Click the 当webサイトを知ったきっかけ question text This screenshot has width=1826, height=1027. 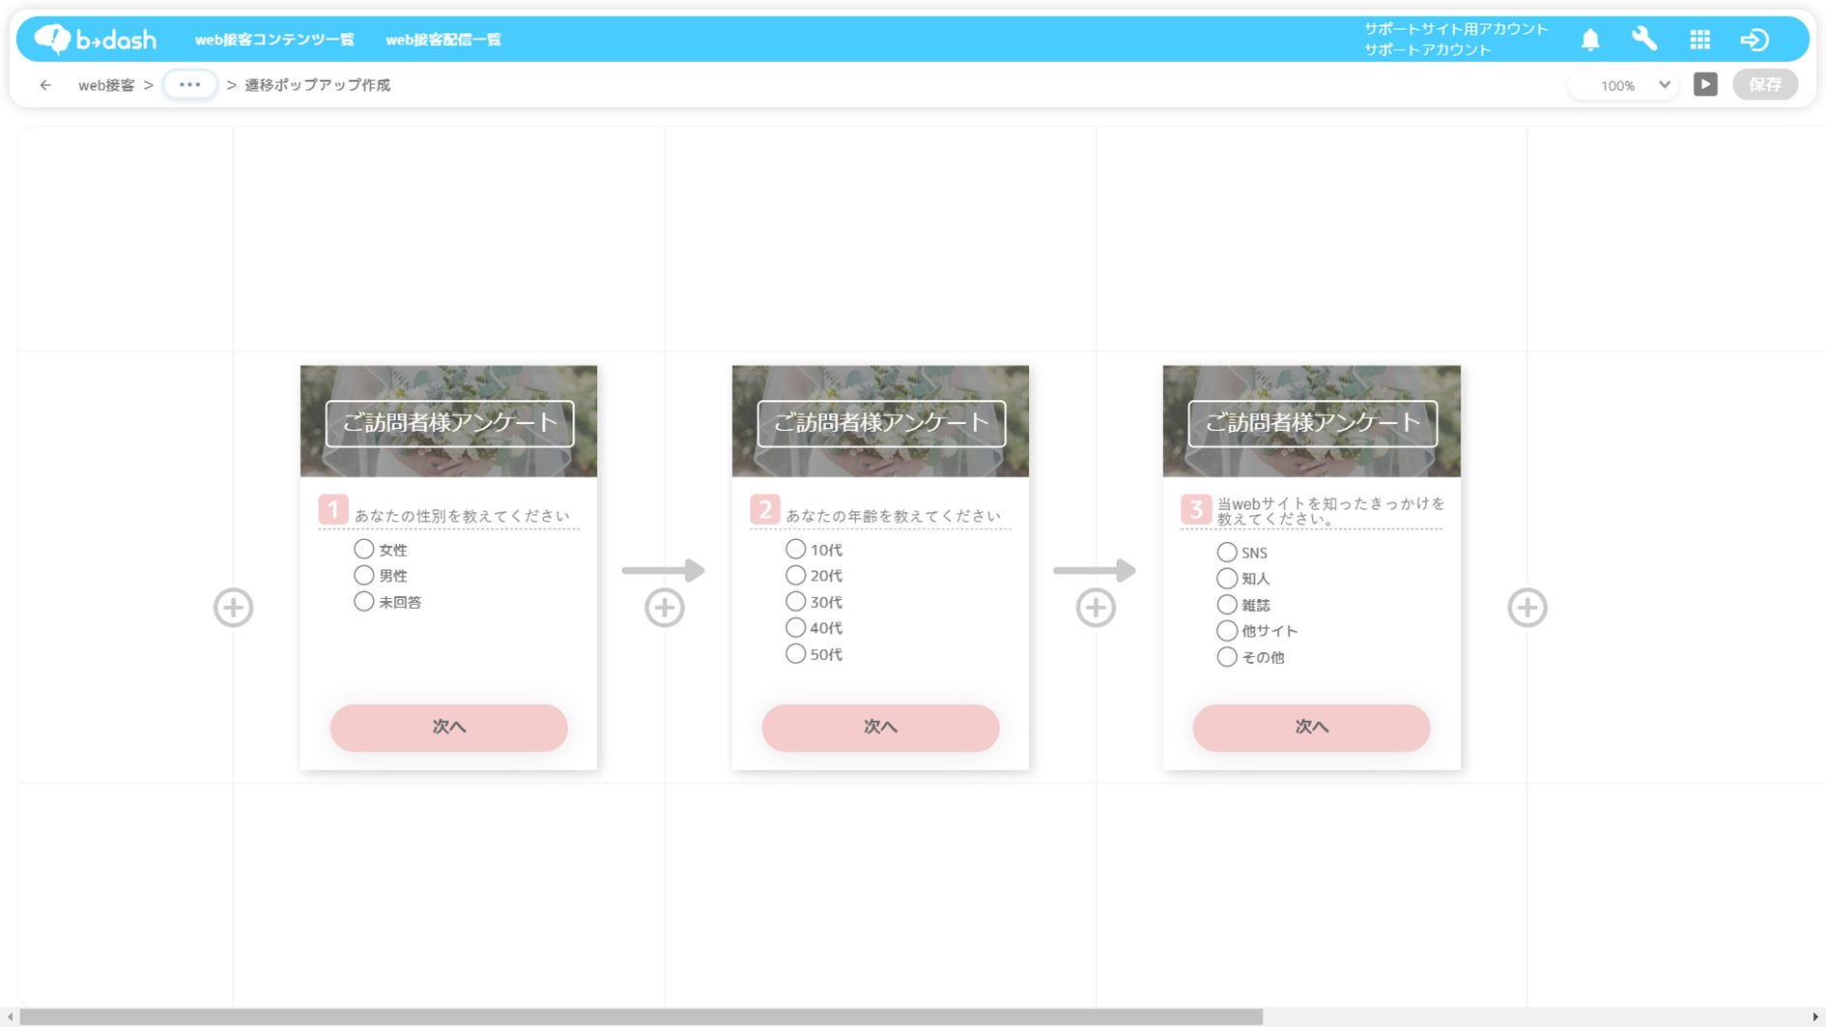1330,511
